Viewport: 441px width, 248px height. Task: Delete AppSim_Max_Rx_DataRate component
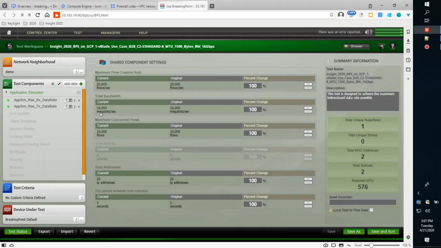click(x=79, y=100)
